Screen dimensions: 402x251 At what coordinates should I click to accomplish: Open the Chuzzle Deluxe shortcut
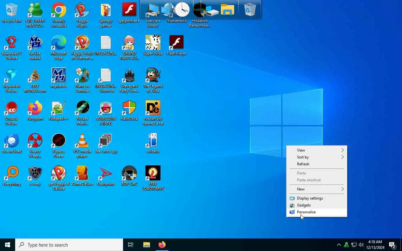(12, 113)
